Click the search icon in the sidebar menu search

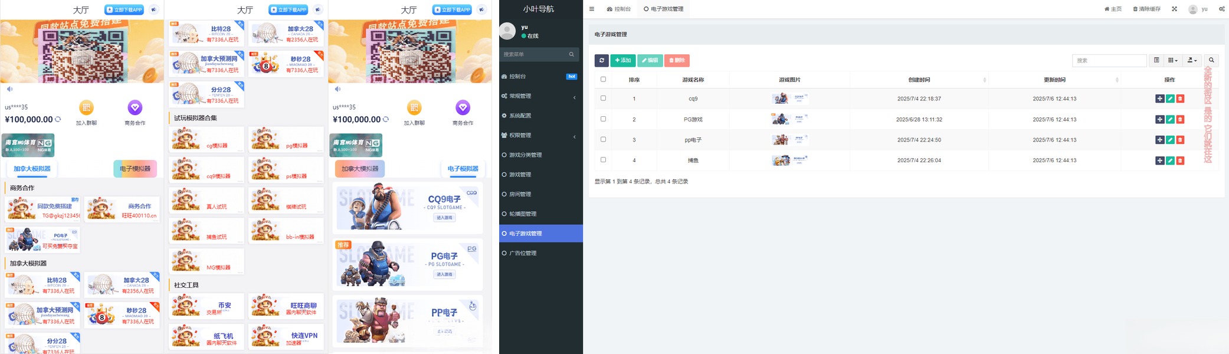pyautogui.click(x=571, y=54)
